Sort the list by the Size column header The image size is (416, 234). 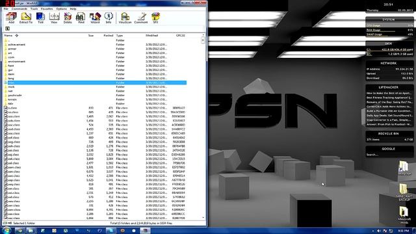91,35
